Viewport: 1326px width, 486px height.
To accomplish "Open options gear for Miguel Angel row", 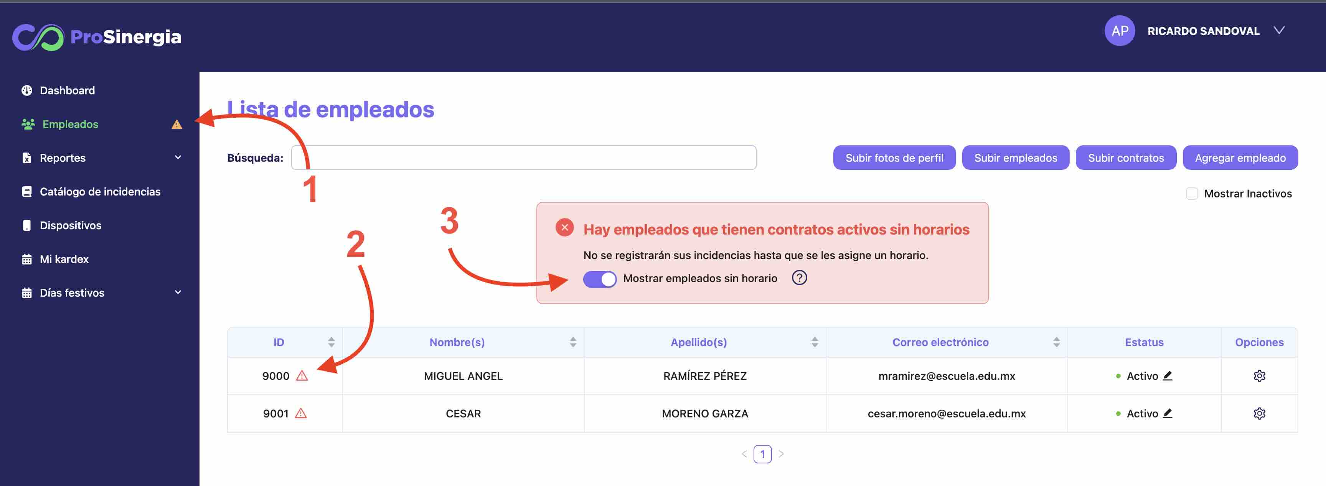I will 1259,376.
